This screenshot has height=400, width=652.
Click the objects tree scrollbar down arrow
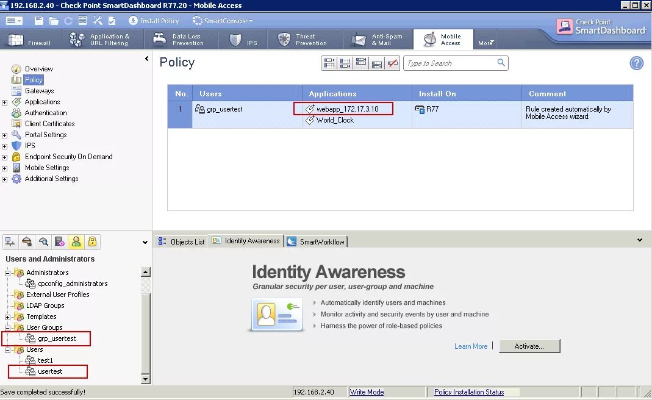point(146,379)
